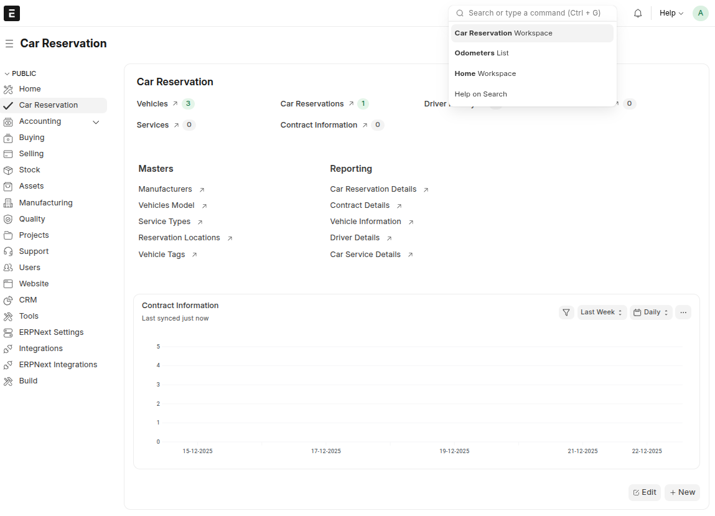Select Car Reservation Workspace search result

pyautogui.click(x=532, y=34)
